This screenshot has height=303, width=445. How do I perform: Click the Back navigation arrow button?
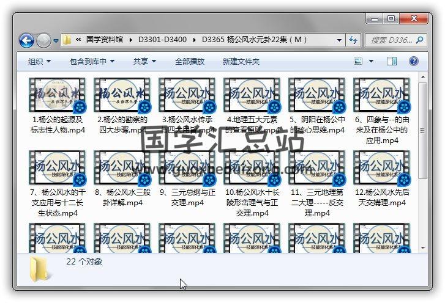coord(26,41)
